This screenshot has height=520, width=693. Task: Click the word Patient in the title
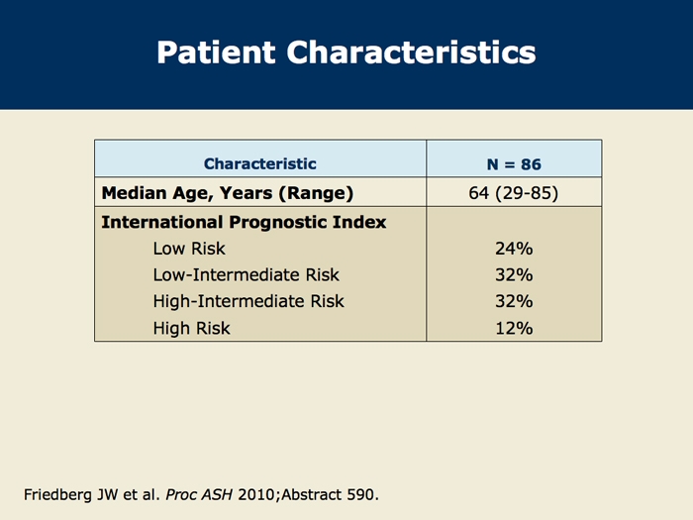point(216,52)
